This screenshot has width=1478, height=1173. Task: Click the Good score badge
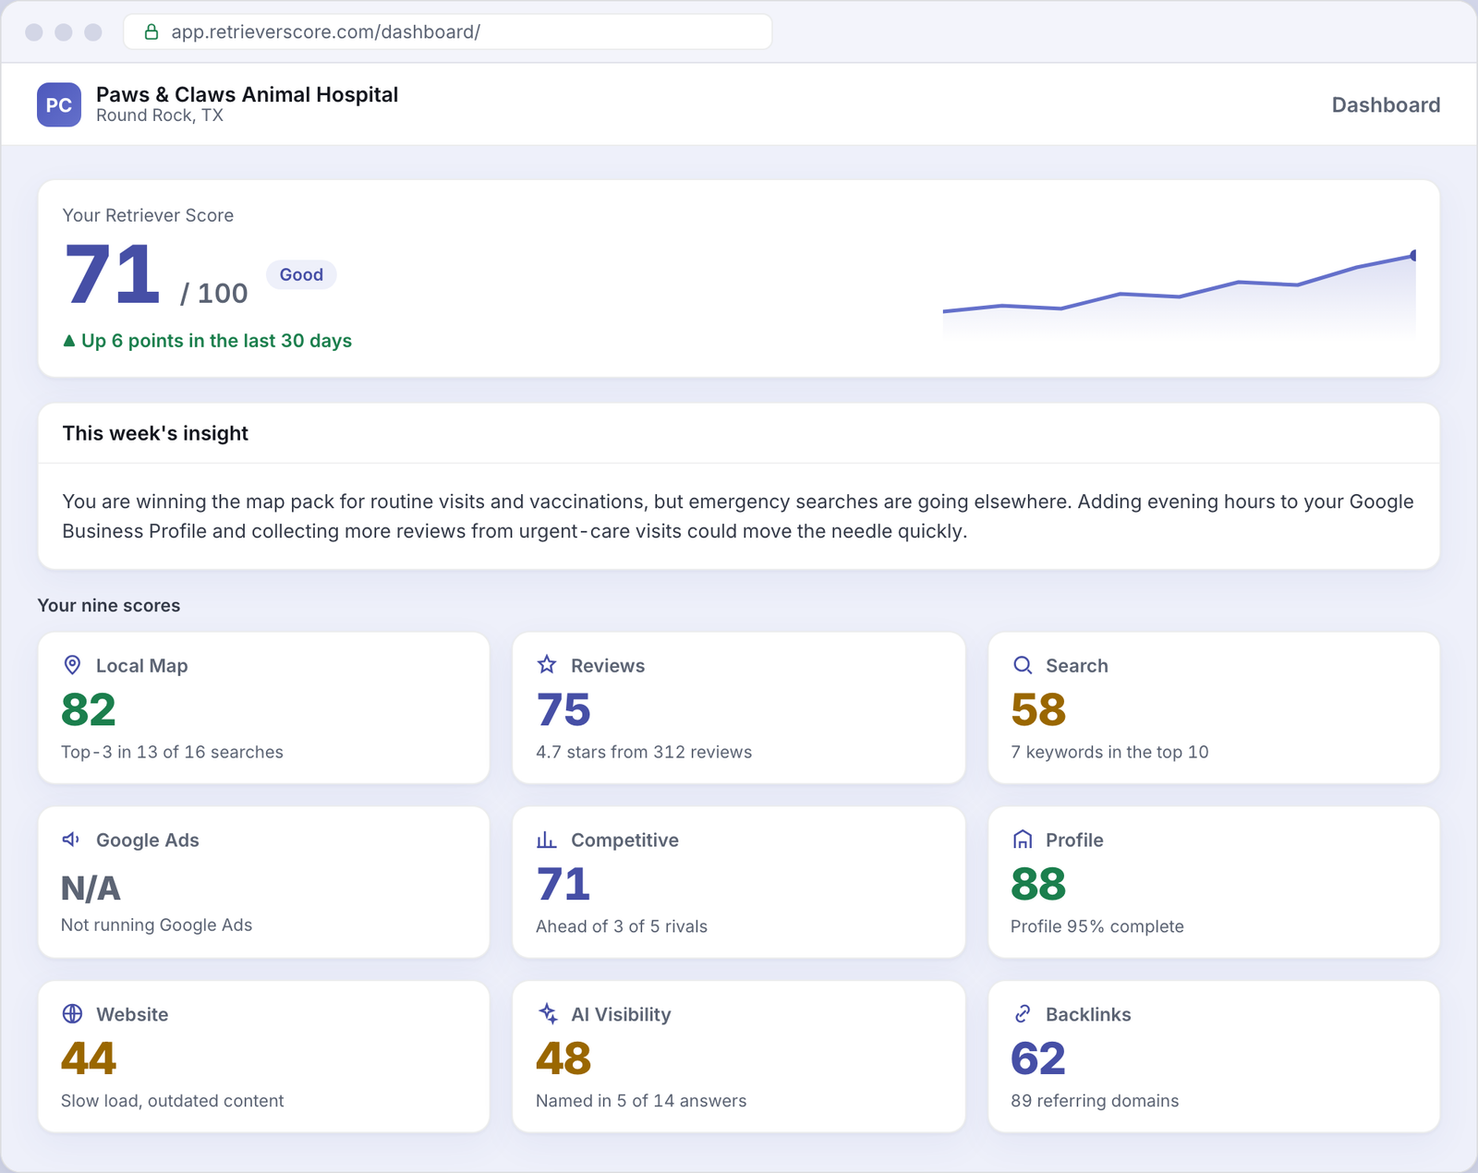(x=301, y=274)
